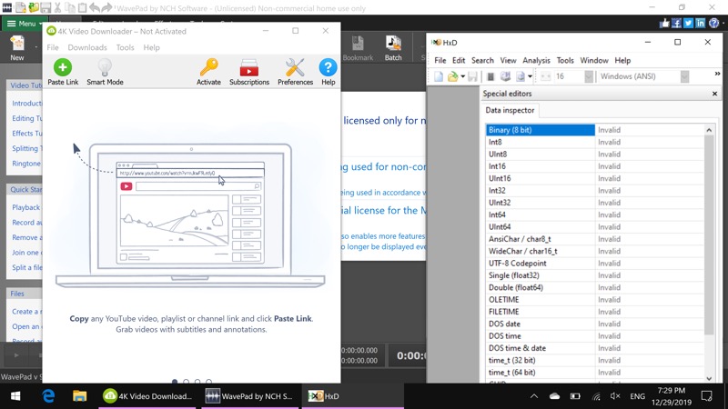This screenshot has height=409, width=728.
Task: Open Tools menu in 4K Video Downloader
Action: click(125, 47)
